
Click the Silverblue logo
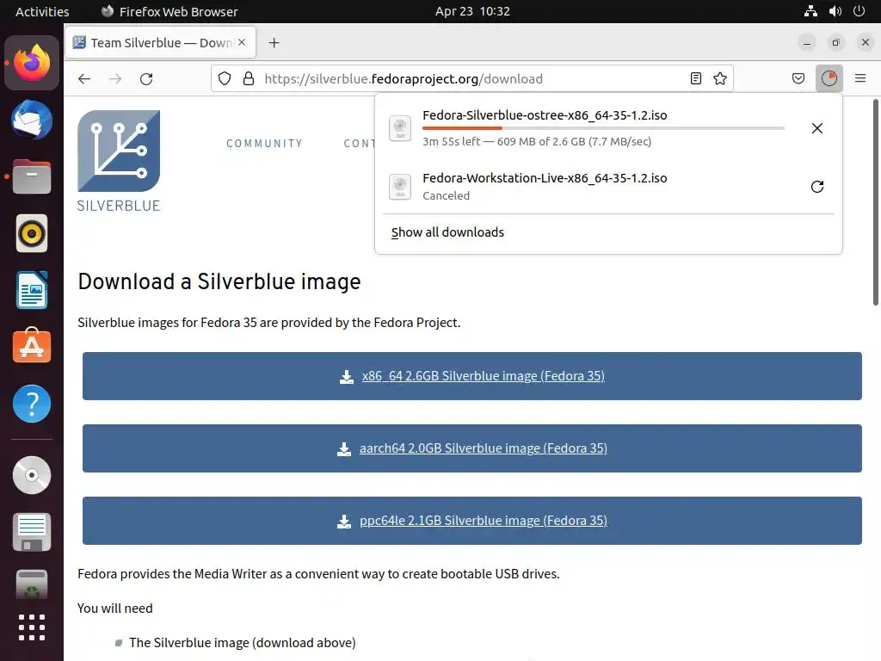pos(119,161)
